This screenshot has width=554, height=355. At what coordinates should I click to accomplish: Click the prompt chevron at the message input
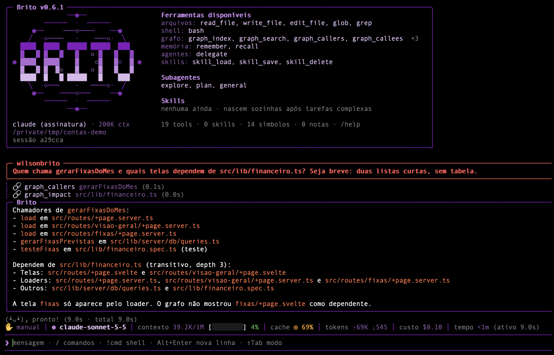pos(7,343)
